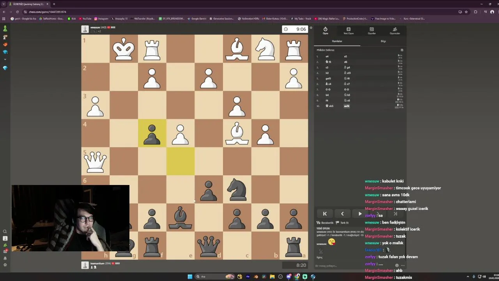The image size is (499, 281).
Task: Open the Google Gemini bookmark
Action: pyautogui.click(x=197, y=18)
